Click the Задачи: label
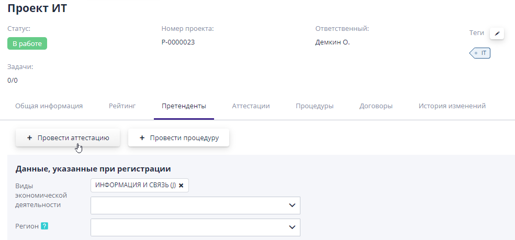This screenshot has height=240, width=515. click(20, 67)
